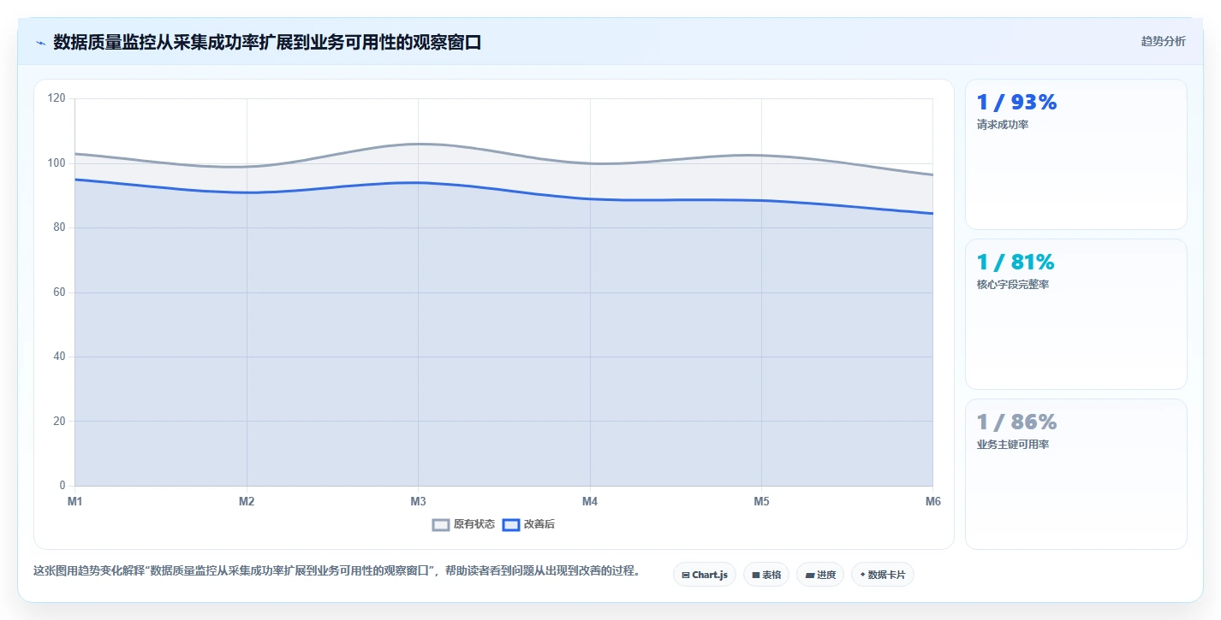Click the M5 x-axis label
1221x620 pixels.
(761, 502)
